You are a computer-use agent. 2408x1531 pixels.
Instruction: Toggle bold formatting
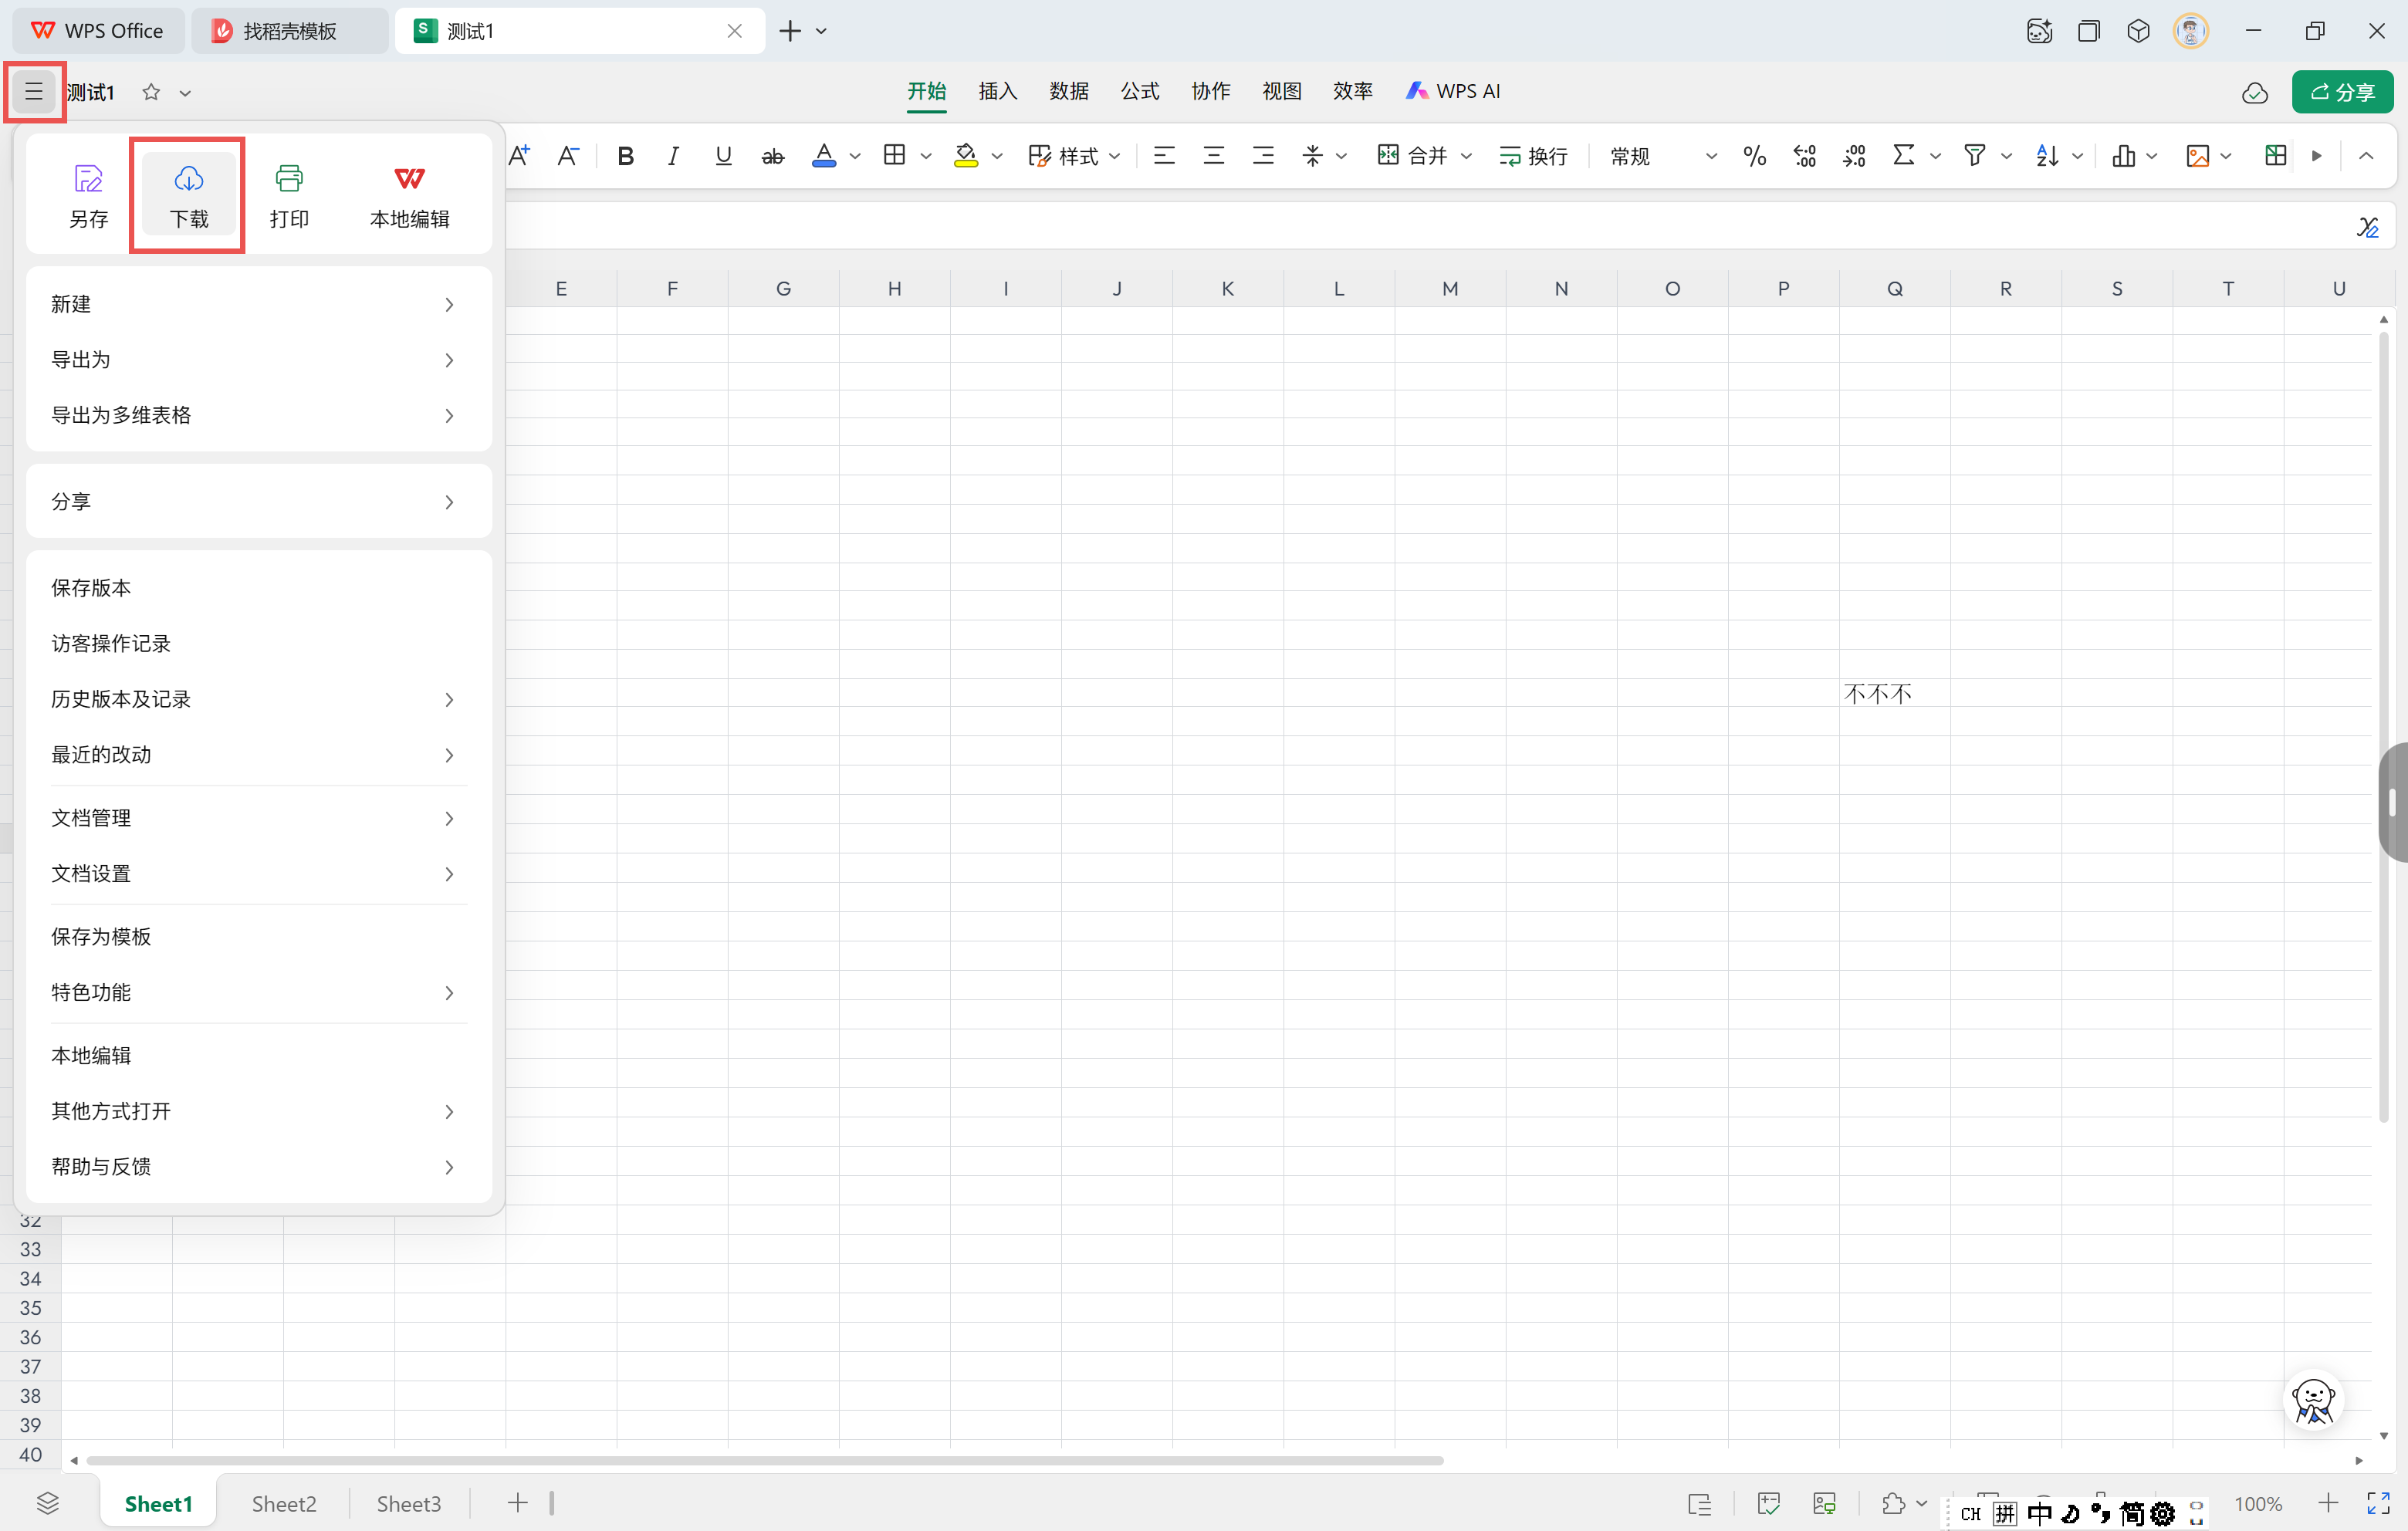click(x=625, y=156)
